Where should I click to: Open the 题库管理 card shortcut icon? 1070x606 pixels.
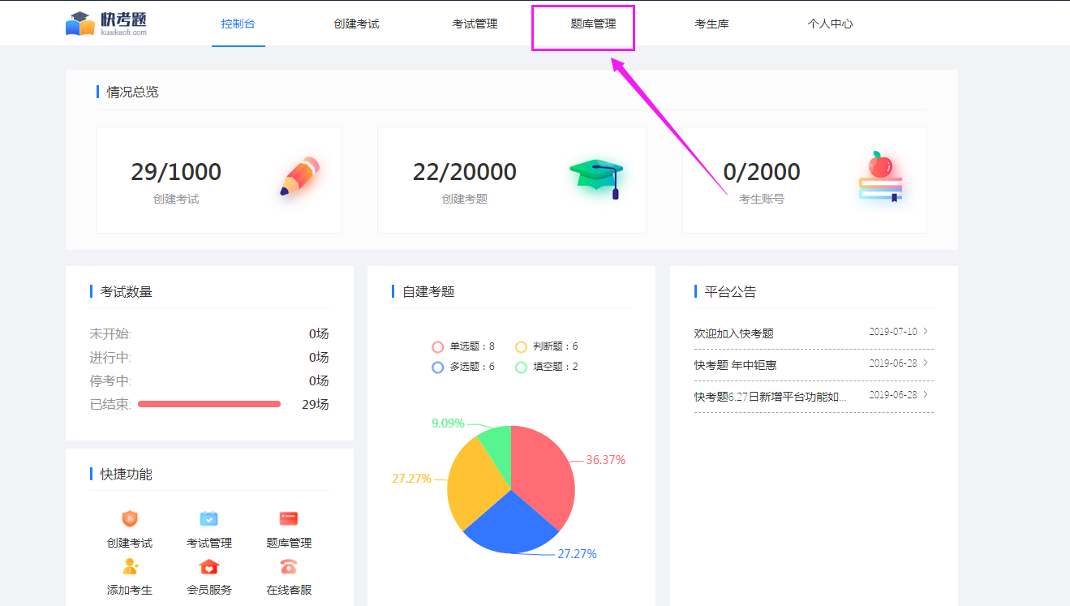pyautogui.click(x=289, y=519)
